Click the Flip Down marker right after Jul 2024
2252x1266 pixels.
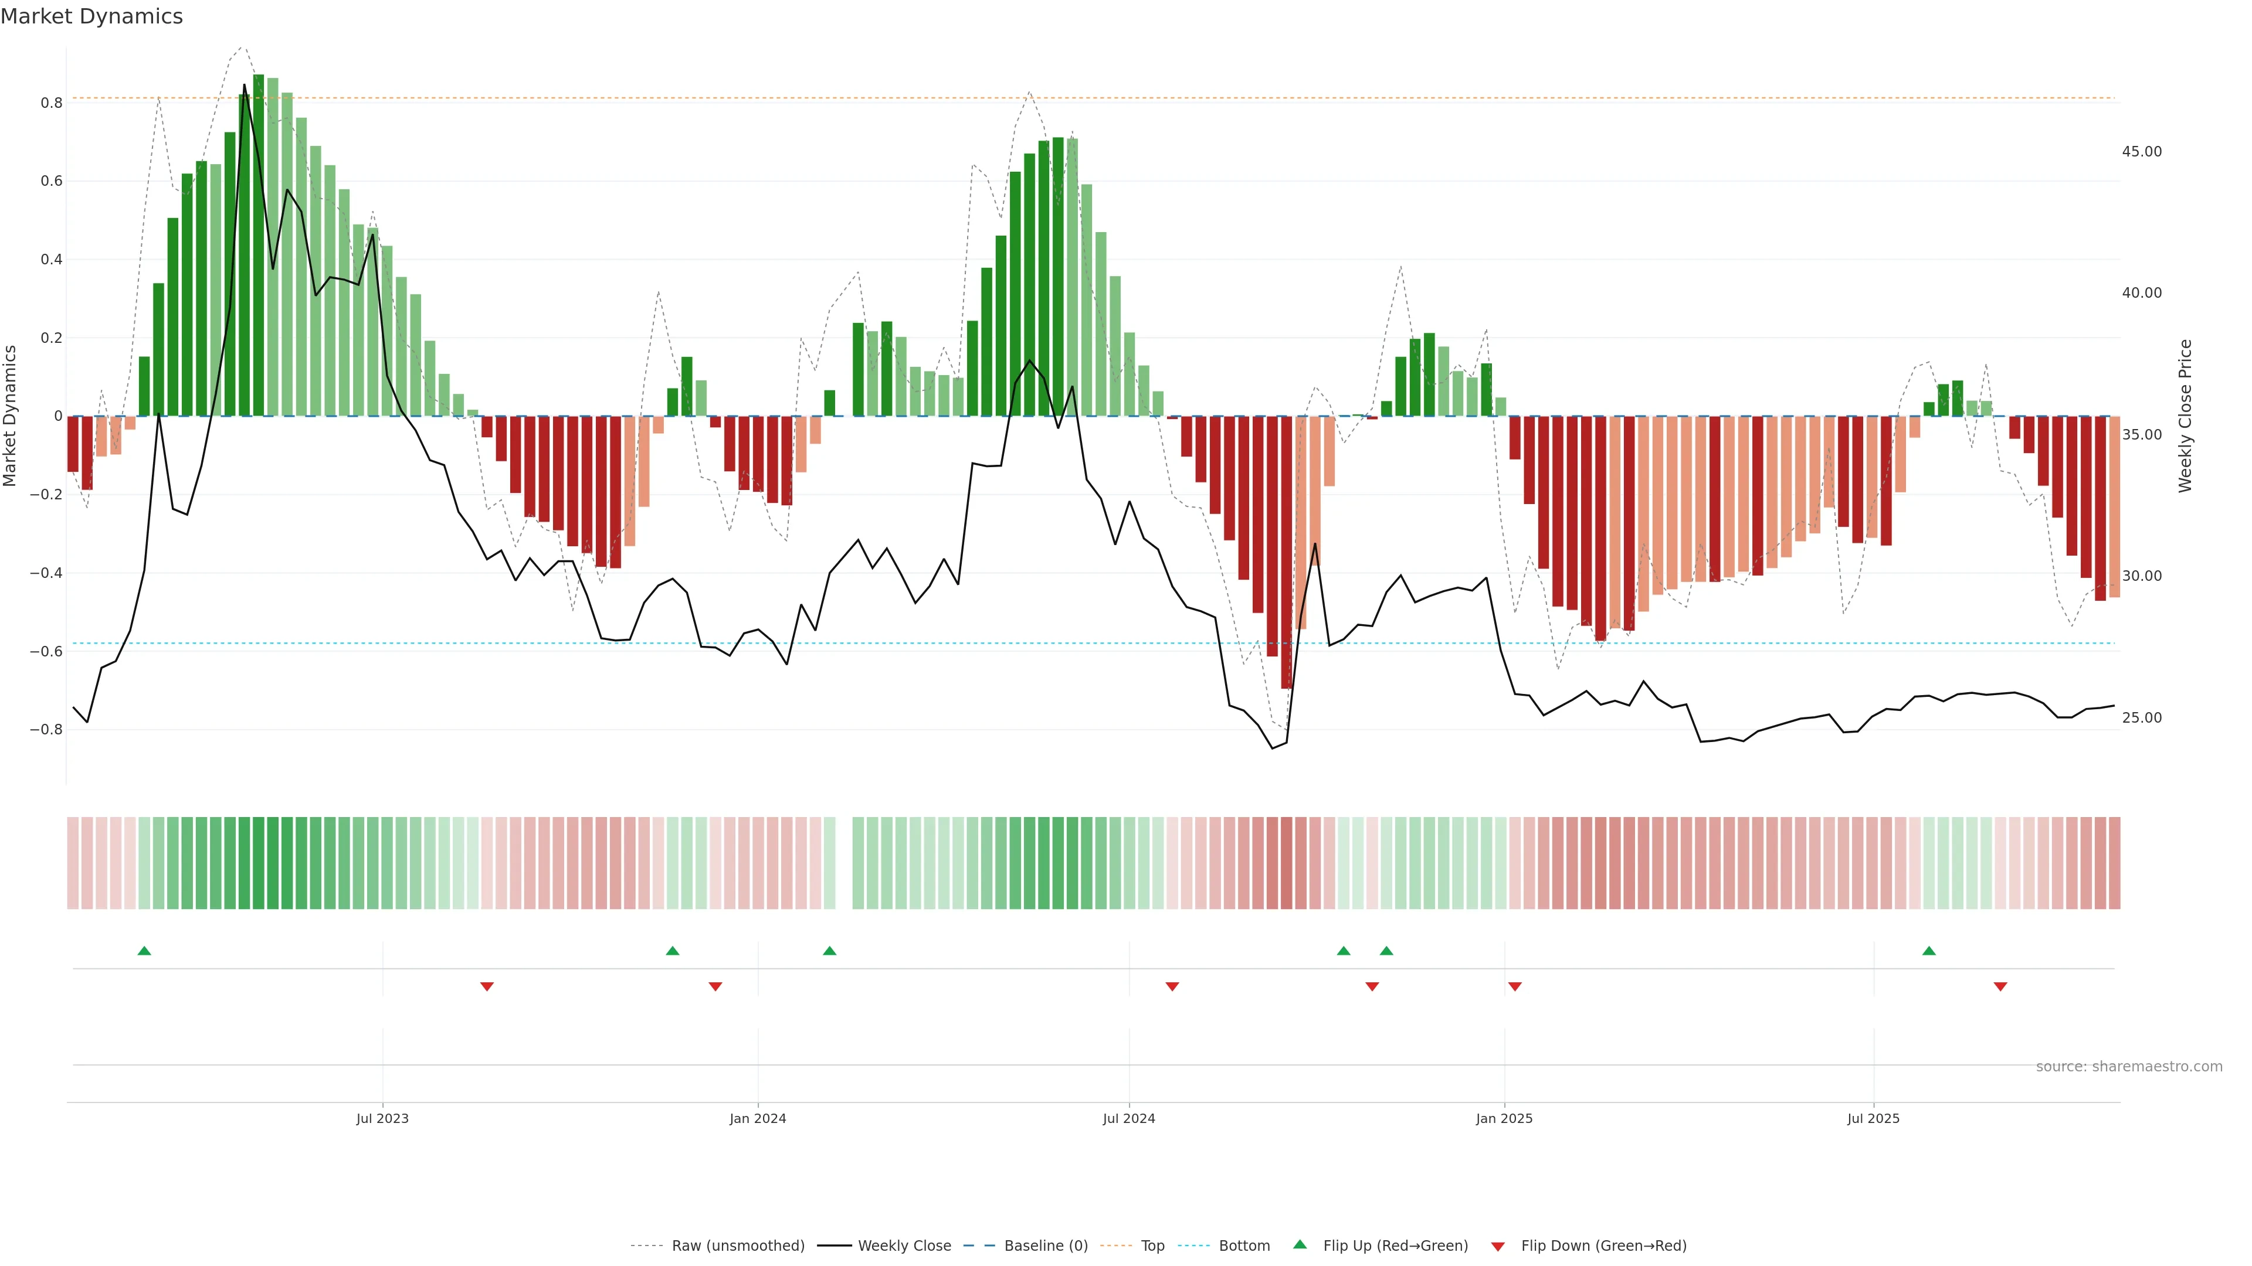click(1172, 986)
